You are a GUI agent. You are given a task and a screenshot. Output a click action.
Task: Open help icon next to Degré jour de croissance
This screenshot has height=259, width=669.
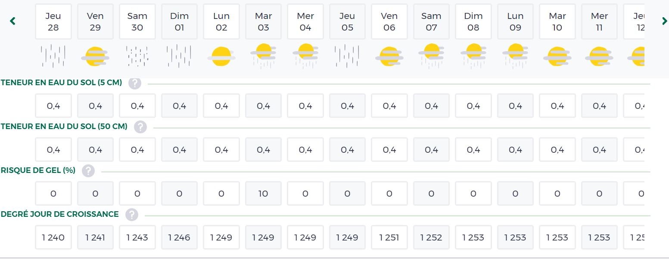point(132,215)
